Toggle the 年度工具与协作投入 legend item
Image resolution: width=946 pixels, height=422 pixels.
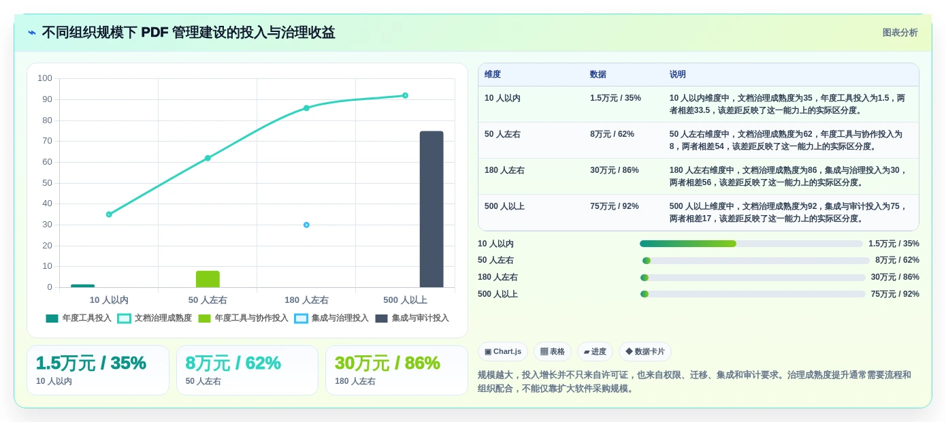tap(243, 318)
